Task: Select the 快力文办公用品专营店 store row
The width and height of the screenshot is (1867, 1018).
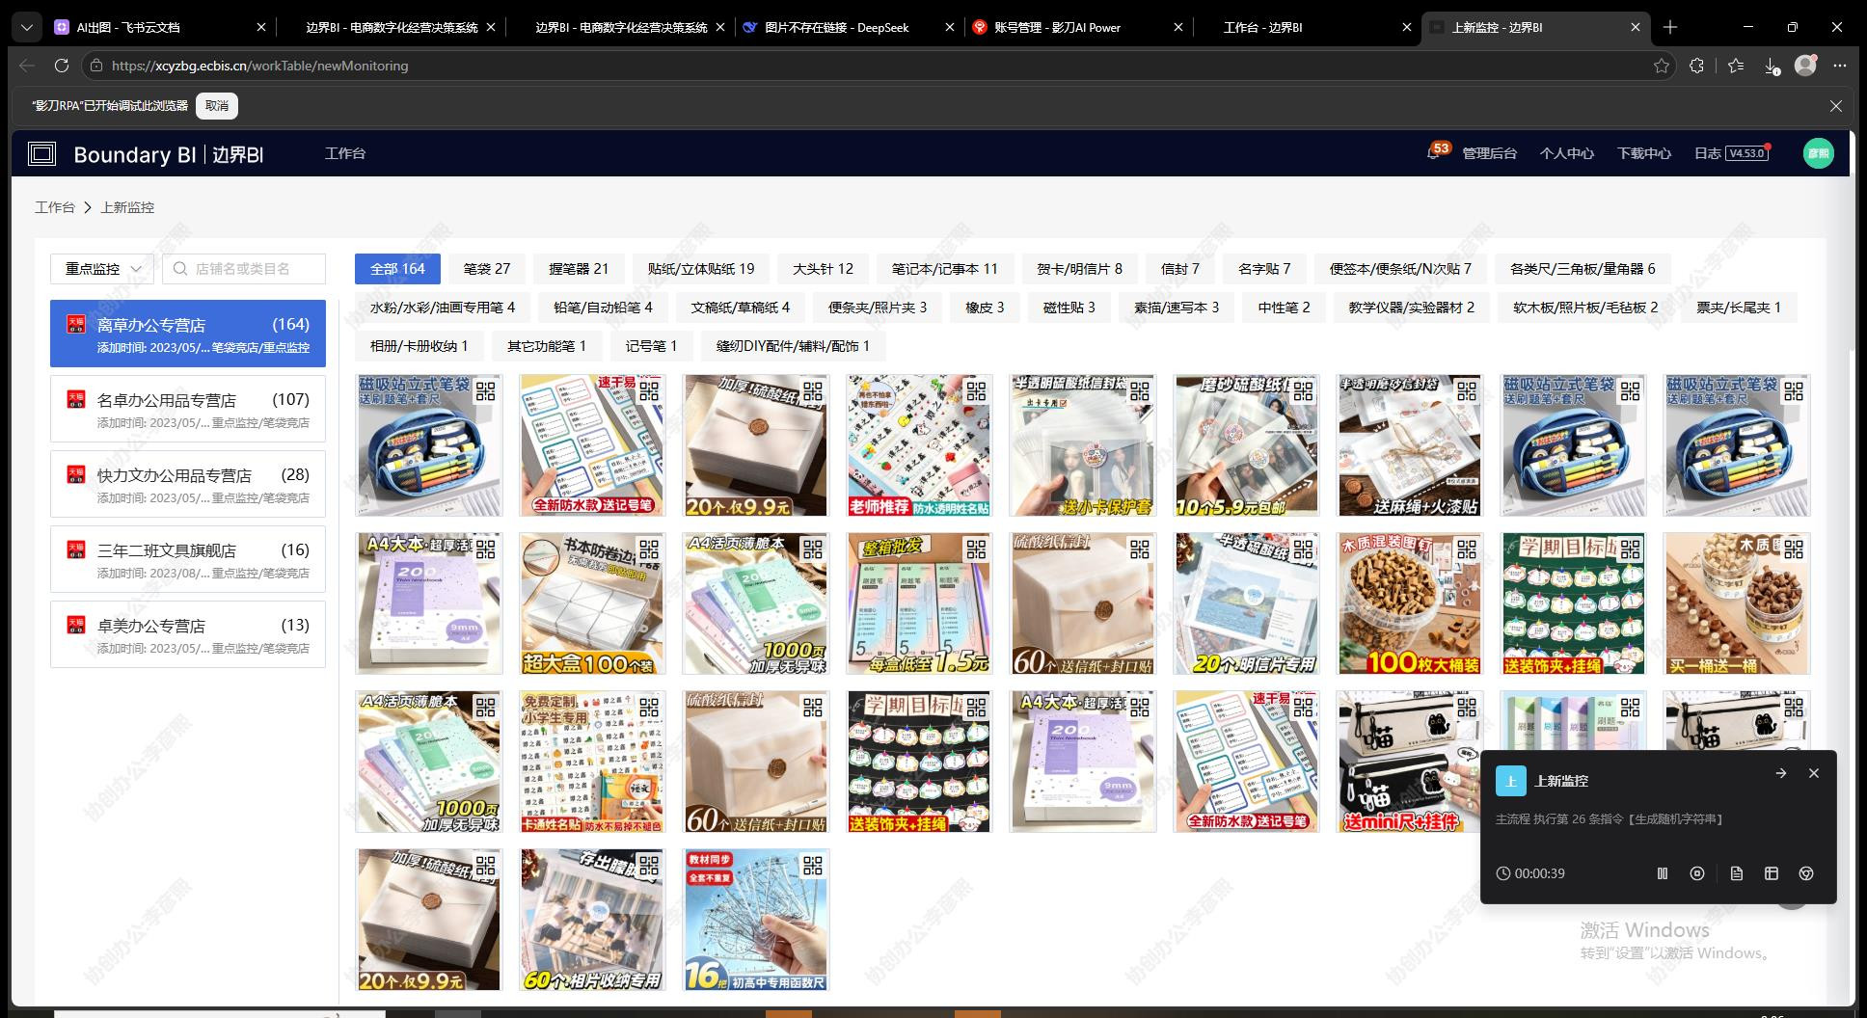Action: pos(188,484)
